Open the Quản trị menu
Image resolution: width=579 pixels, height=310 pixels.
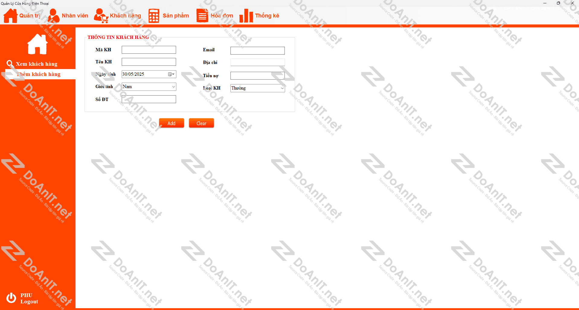point(30,16)
